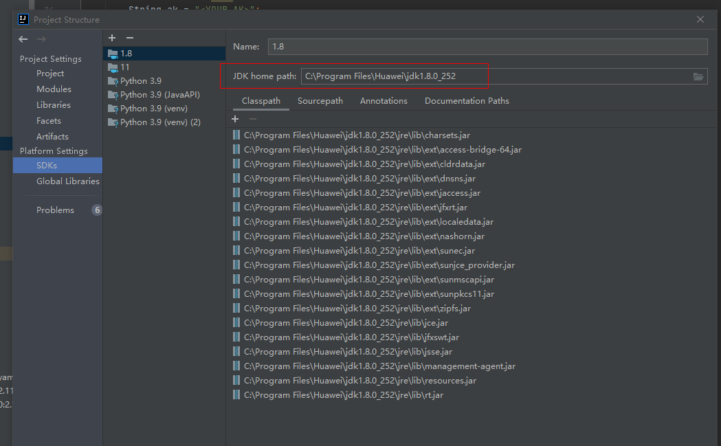The image size is (721, 446).
Task: Click the SDK Name input field
Action: [x=487, y=47]
